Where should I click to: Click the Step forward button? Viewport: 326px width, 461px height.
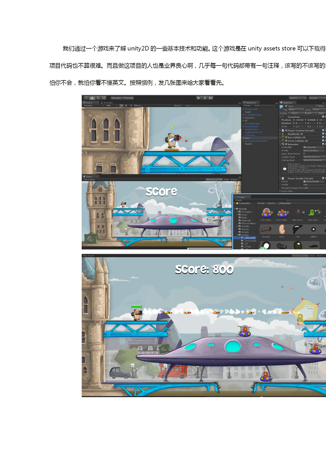[210, 98]
